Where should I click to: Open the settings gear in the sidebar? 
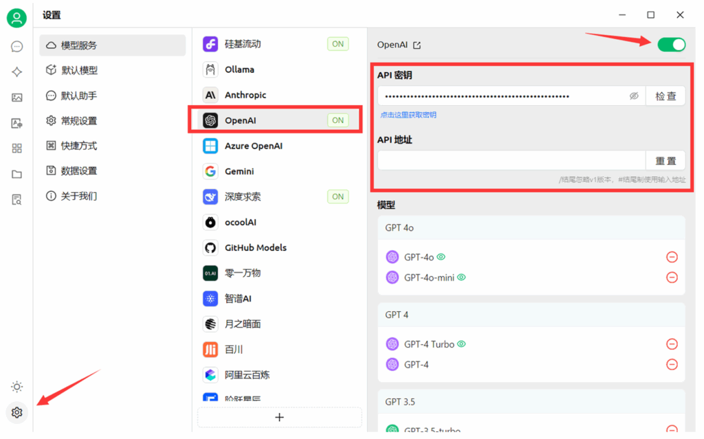pyautogui.click(x=17, y=412)
